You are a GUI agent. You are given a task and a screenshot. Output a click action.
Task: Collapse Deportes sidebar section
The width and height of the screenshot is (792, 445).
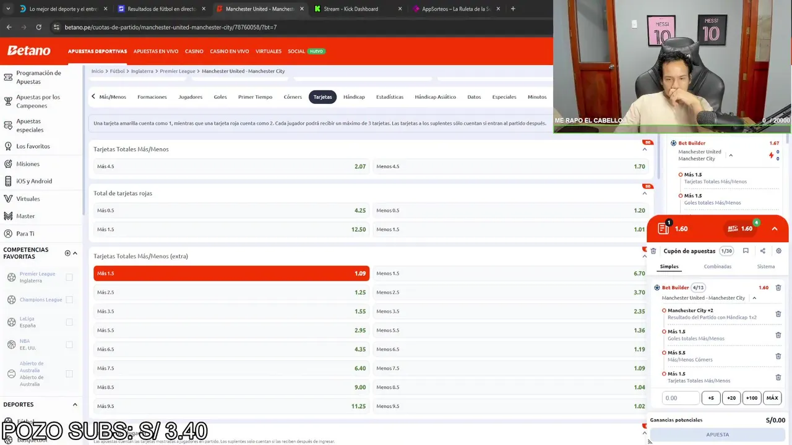[75, 405]
